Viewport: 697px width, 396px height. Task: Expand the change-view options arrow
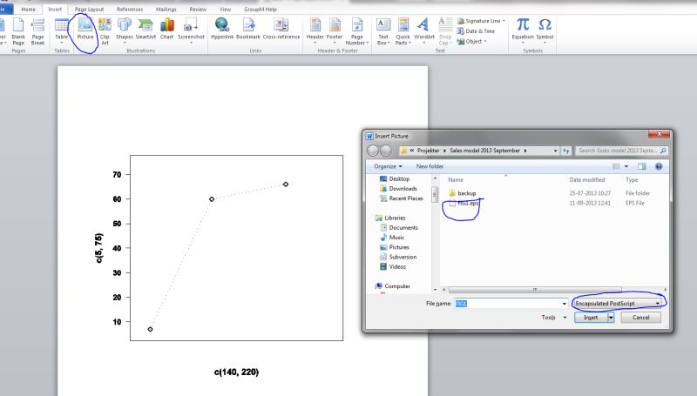(626, 166)
